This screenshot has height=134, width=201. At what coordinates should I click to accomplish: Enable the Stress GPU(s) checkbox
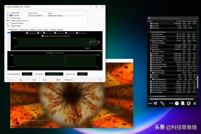11,26
